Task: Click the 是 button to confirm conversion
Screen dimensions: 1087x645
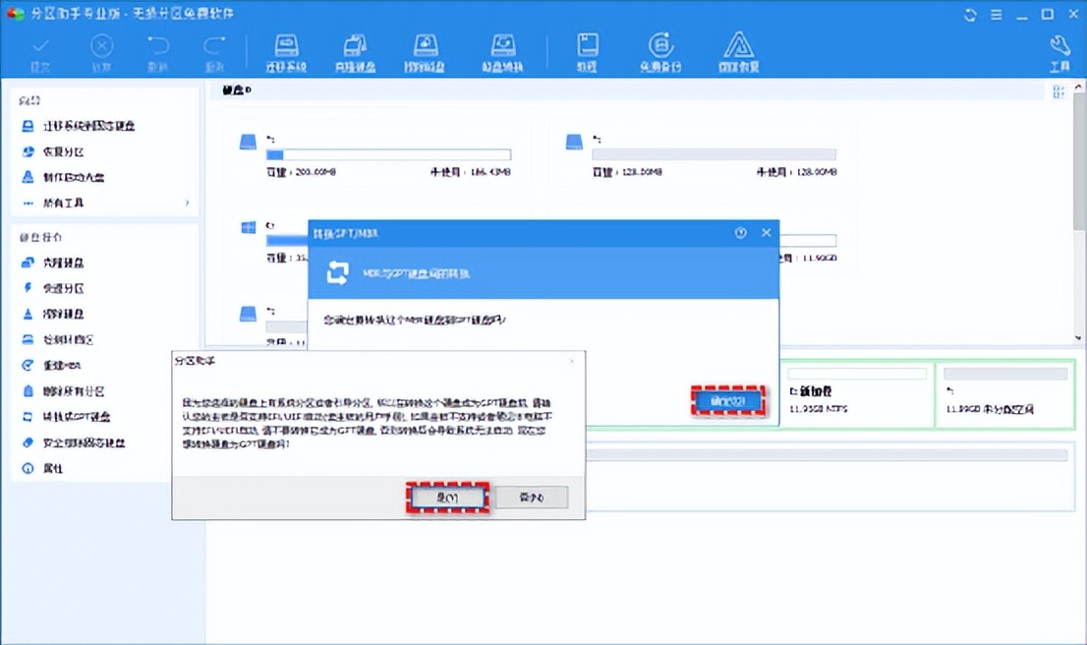Action: pyautogui.click(x=447, y=498)
